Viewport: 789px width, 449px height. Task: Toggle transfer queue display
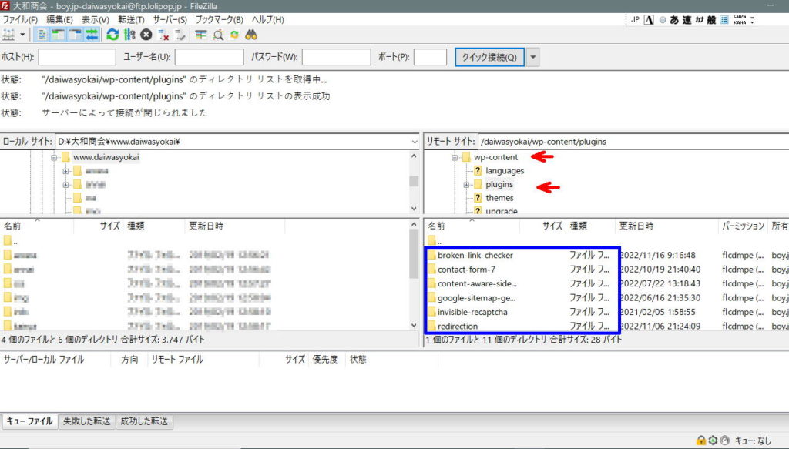[92, 35]
